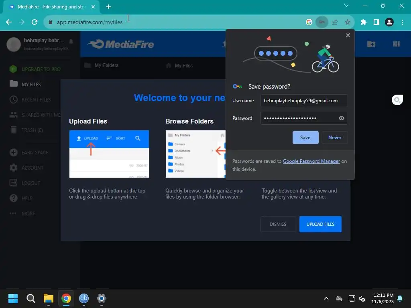The height and width of the screenshot is (308, 411).
Task: Open a new browser tab
Action: pyautogui.click(x=108, y=7)
